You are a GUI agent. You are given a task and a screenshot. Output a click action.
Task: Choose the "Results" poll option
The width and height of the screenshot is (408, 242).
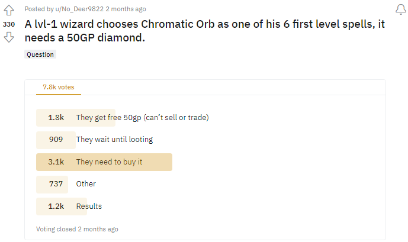click(89, 206)
